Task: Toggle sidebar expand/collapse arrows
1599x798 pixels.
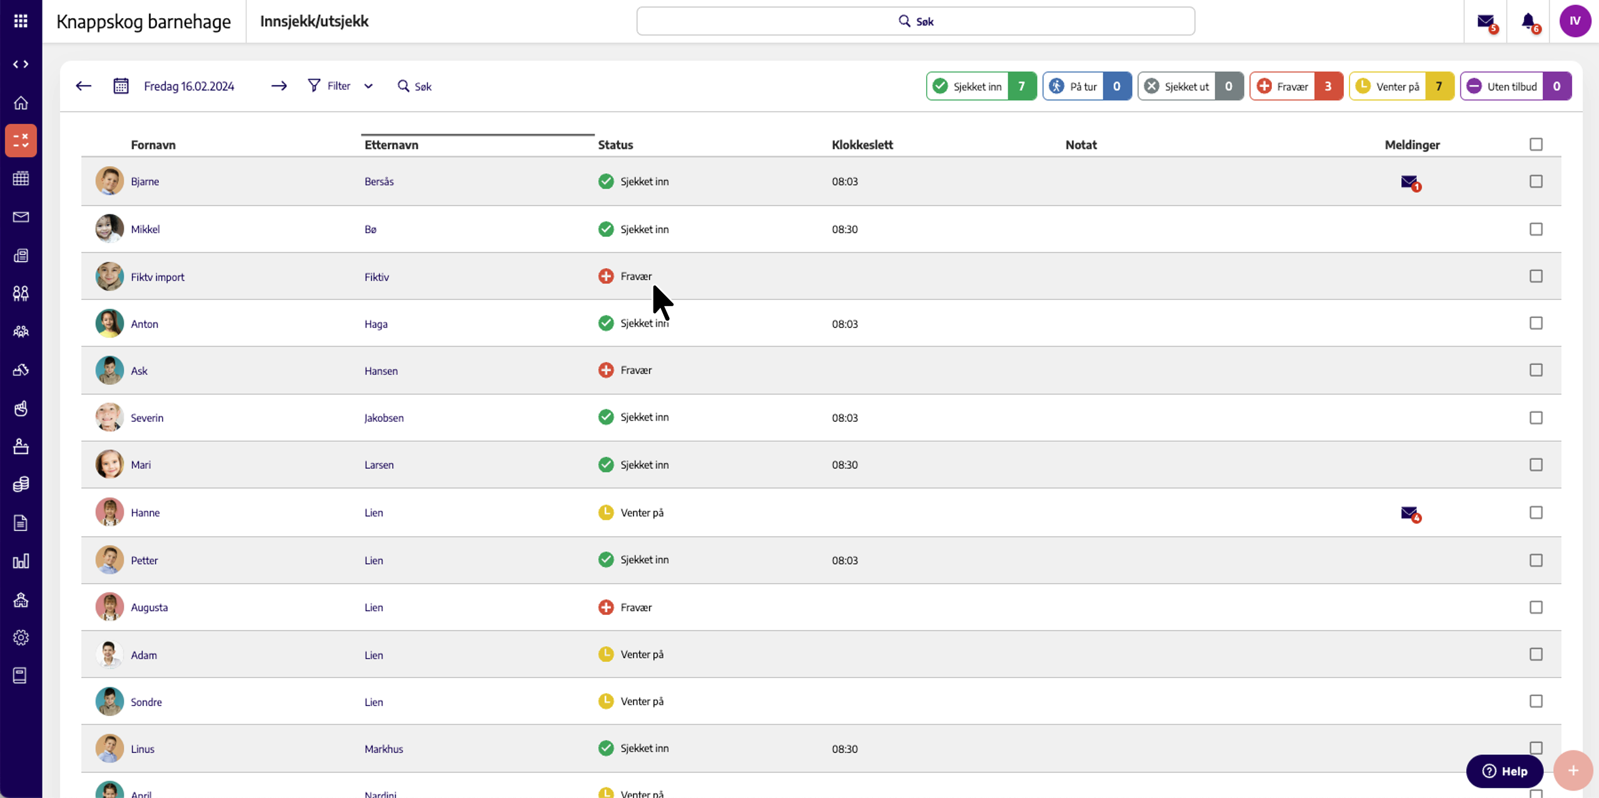Action: [21, 64]
